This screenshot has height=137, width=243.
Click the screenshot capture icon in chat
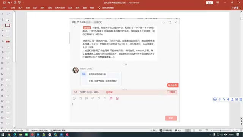coord(93,98)
